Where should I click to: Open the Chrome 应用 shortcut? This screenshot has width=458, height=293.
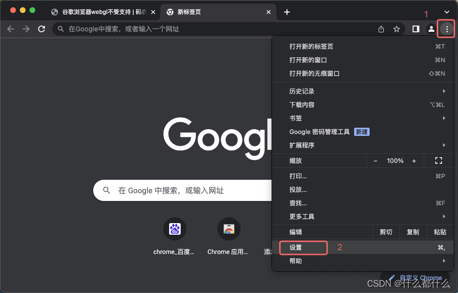[229, 237]
